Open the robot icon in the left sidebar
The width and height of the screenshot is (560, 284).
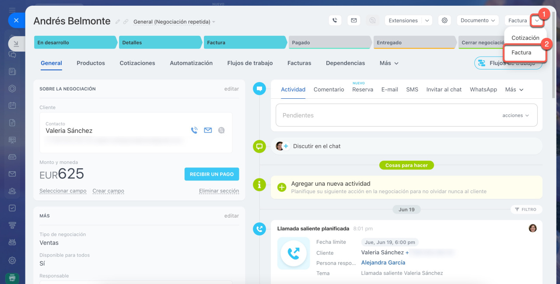click(12, 242)
